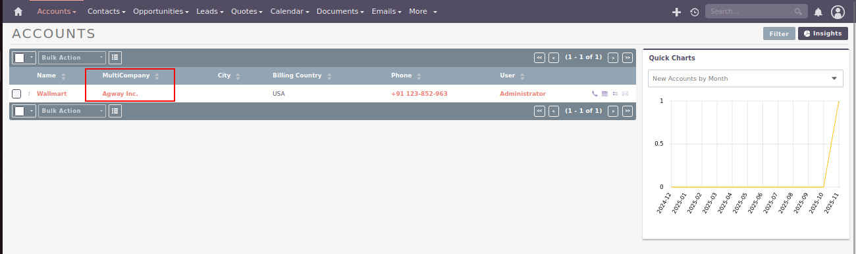Image resolution: width=856 pixels, height=254 pixels.
Task: Schedule a meeting for Wallmart row
Action: (605, 94)
